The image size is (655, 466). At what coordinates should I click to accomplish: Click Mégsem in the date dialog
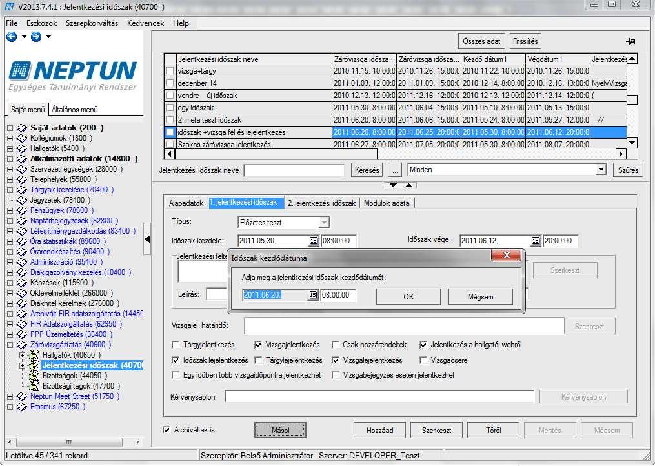(480, 297)
